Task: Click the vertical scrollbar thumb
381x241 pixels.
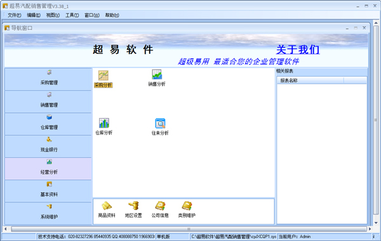Action: coord(376,120)
